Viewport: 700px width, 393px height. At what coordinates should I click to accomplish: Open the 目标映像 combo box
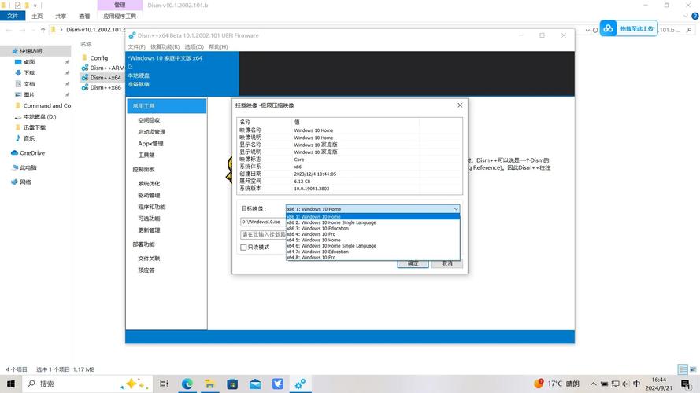(x=372, y=209)
